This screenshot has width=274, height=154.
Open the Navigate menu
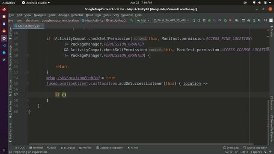(40, 15)
